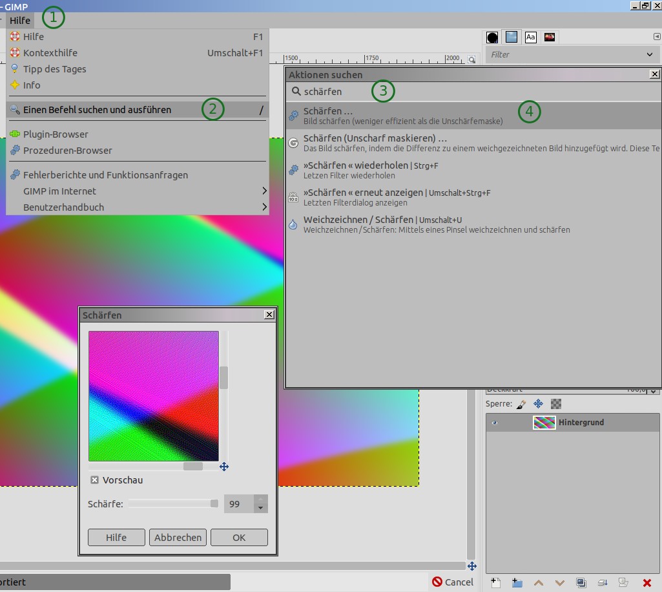Close the Aktionen suchen window
The width and height of the screenshot is (662, 592).
coord(654,74)
